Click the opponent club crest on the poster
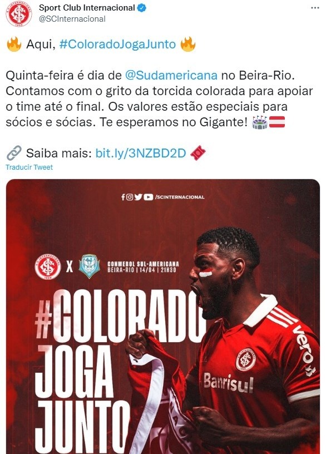Image resolution: width=326 pixels, height=454 pixels. pos(90,267)
